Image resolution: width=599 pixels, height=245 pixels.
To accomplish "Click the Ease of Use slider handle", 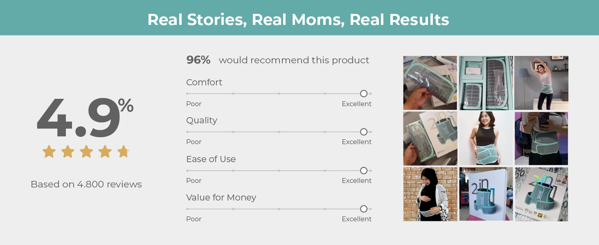I will pyautogui.click(x=364, y=171).
